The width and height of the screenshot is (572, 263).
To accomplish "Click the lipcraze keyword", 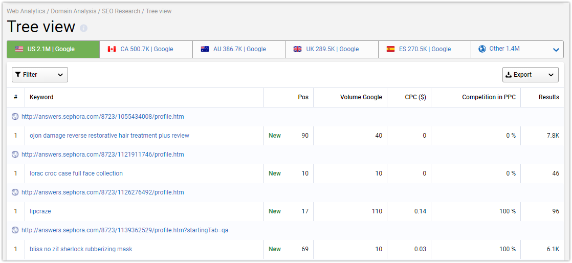I will pyautogui.click(x=40, y=211).
